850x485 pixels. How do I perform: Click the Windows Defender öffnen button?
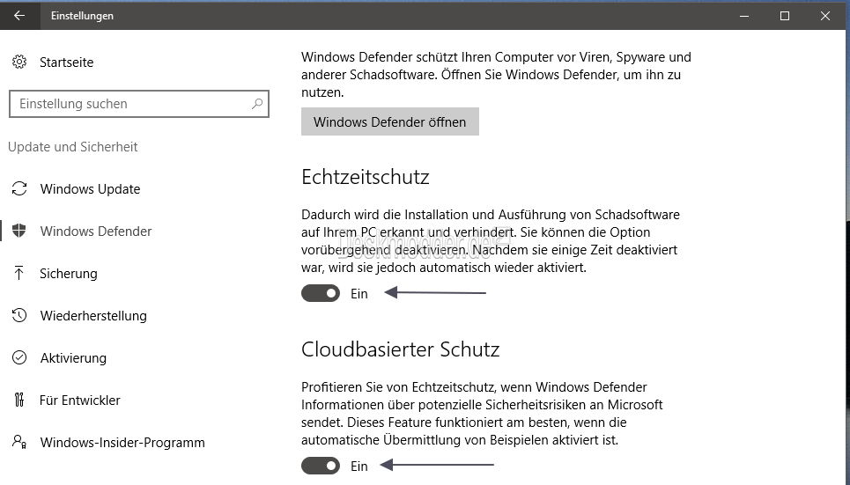coord(389,122)
